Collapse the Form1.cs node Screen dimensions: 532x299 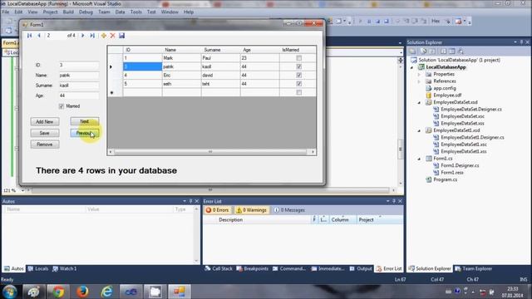419,159
